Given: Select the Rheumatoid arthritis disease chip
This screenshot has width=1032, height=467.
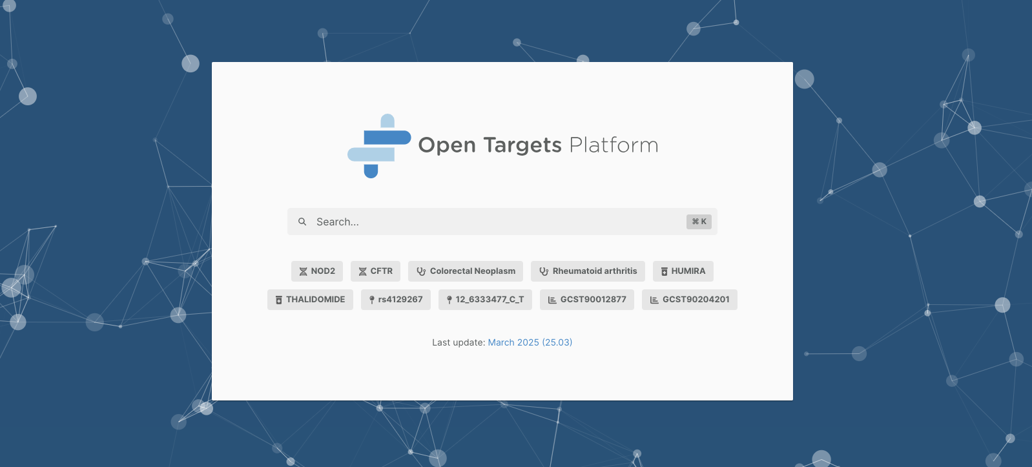Looking at the screenshot, I should [x=588, y=271].
